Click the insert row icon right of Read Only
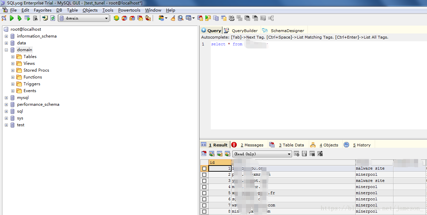This screenshot has height=215, width=427. coord(297,154)
